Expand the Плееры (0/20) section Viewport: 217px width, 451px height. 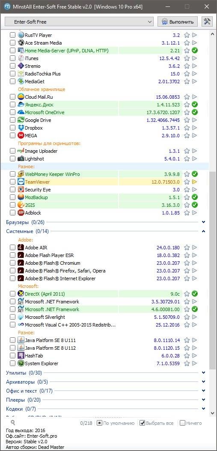(203, 400)
